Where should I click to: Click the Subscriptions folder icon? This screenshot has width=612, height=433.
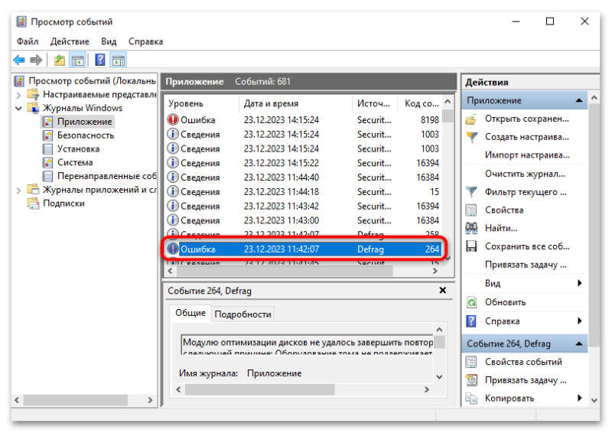click(34, 203)
